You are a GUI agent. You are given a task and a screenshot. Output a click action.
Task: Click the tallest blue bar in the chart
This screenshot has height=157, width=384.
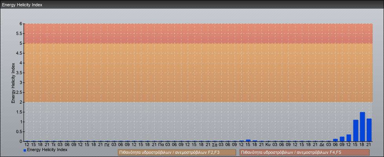point(362,127)
